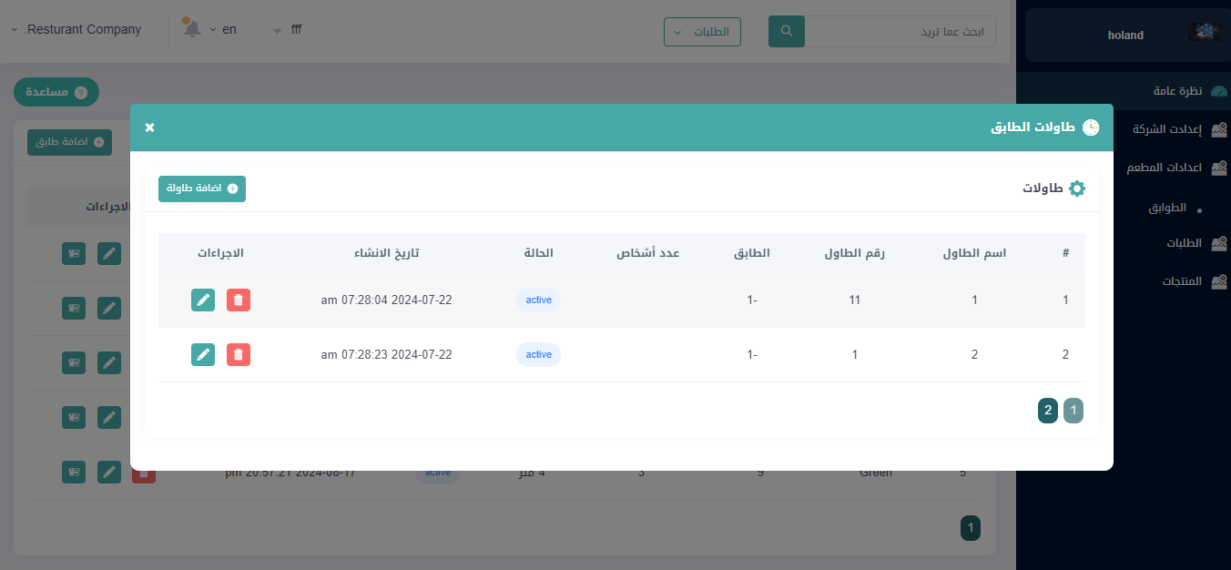Open the fff branch dropdown
Screen dimensions: 1231x570
pyautogui.click(x=286, y=29)
